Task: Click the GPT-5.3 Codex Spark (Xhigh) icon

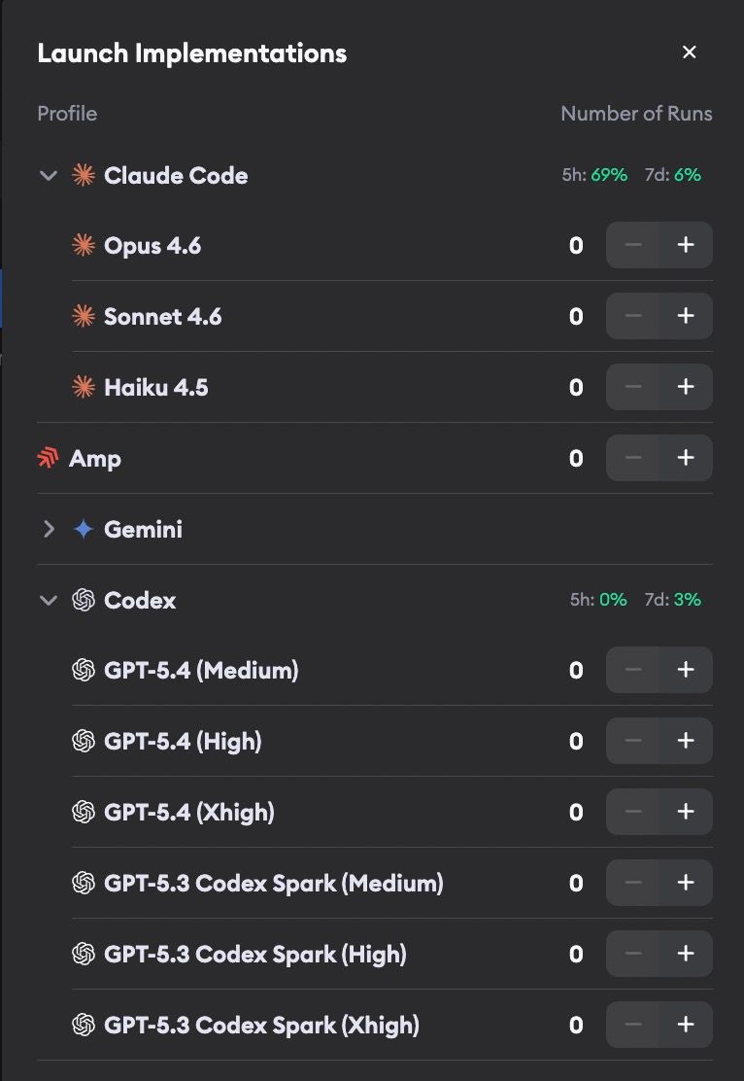Action: pos(83,1025)
